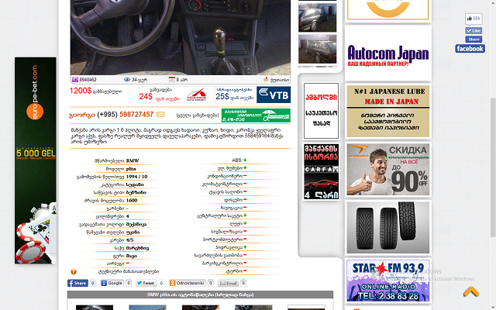Click the main interior car photo
The height and width of the screenshot is (310, 496).
[181, 37]
